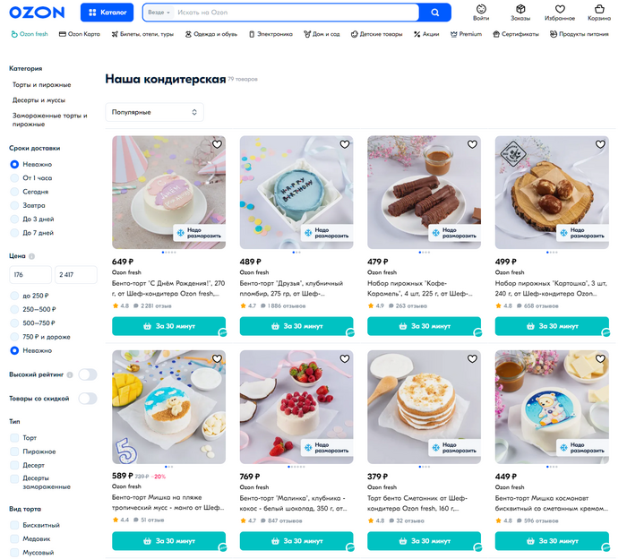Open the Десерты и муссы category
Viewport: 627px width, 559px height.
[39, 100]
